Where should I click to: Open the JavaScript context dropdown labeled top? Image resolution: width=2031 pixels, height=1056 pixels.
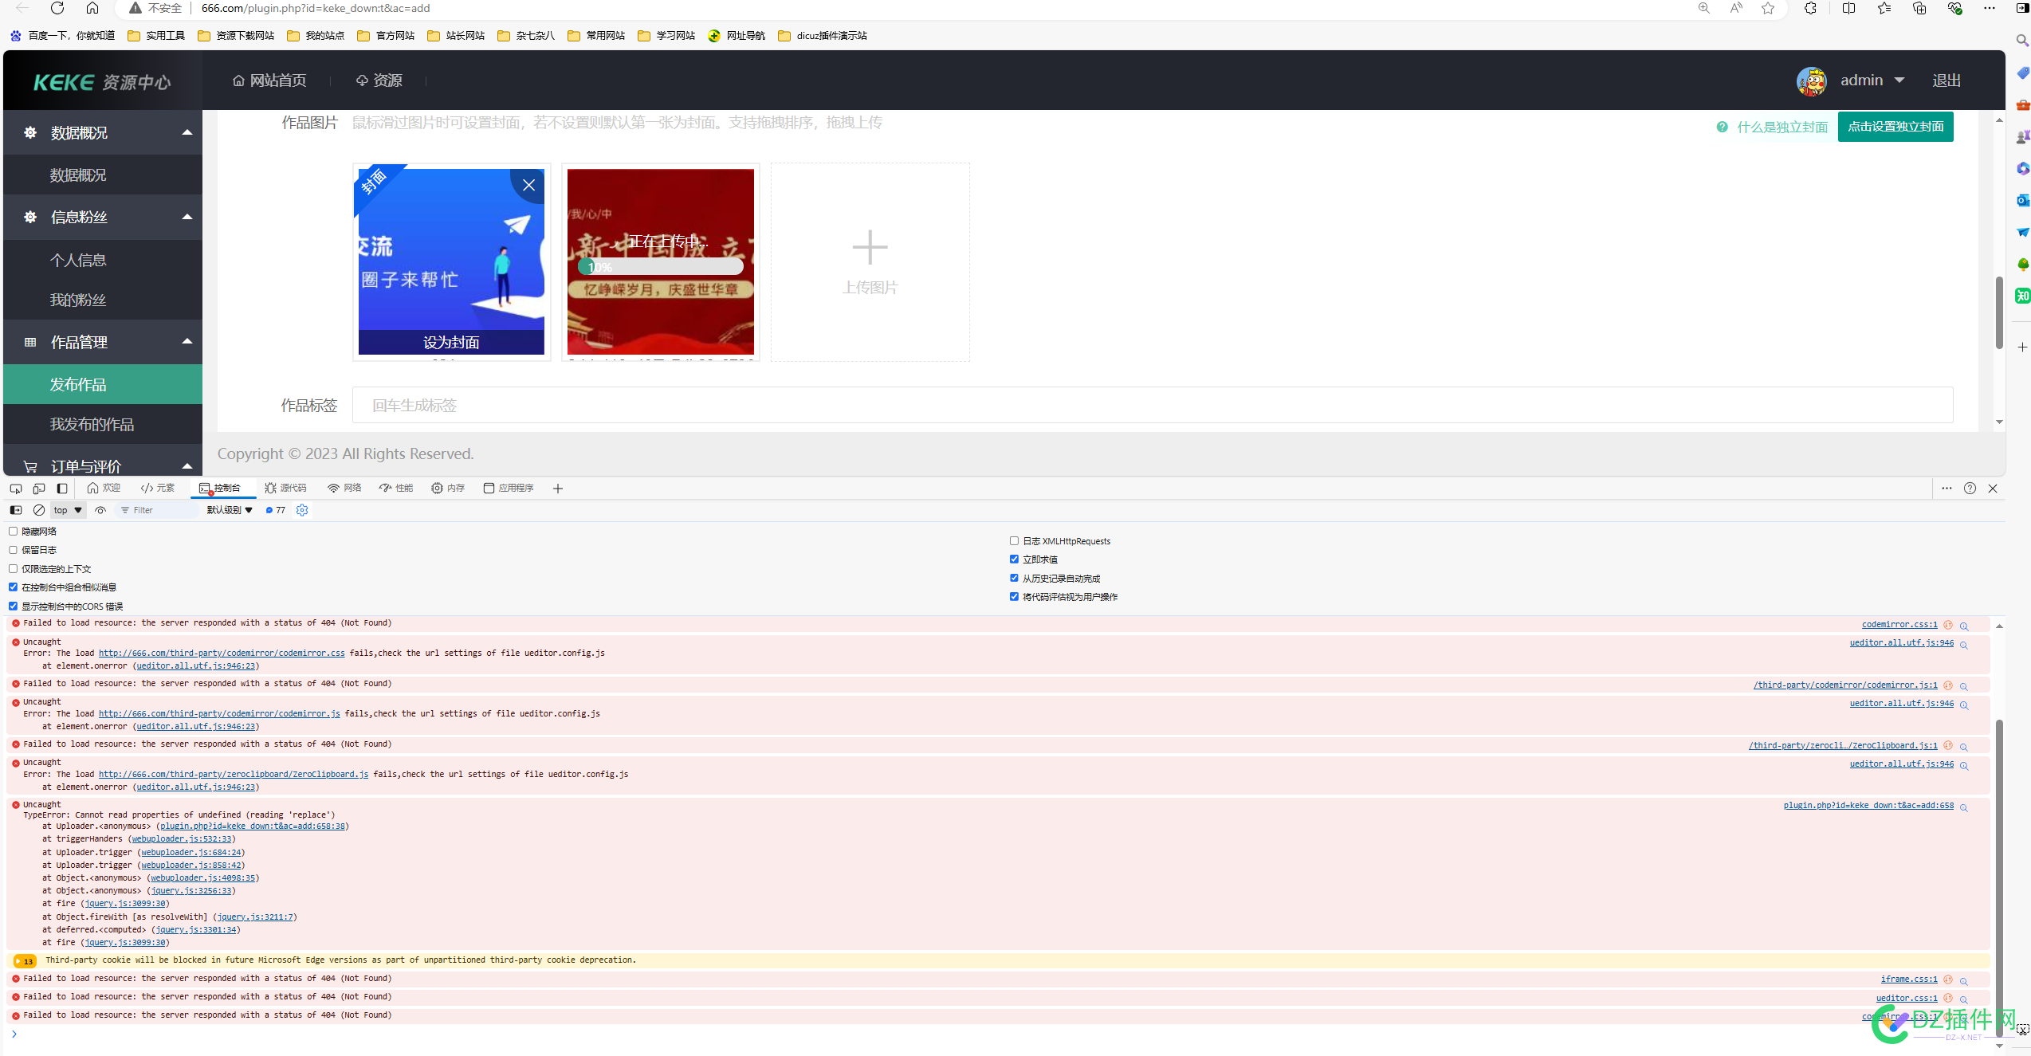coord(66,510)
